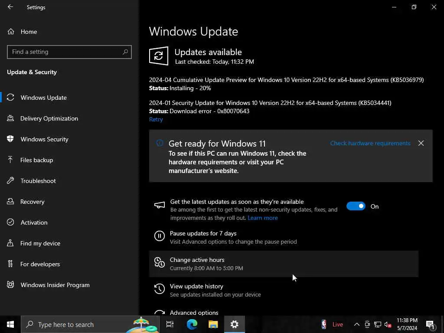
Task: Open File Explorer from taskbar
Action: [x=213, y=324]
